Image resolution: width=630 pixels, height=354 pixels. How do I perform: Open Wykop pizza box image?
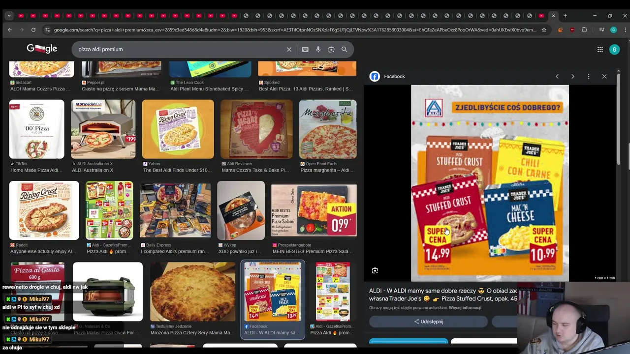241,210
